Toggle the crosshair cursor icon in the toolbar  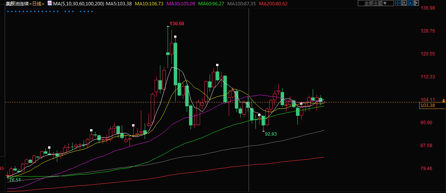click(x=398, y=3)
